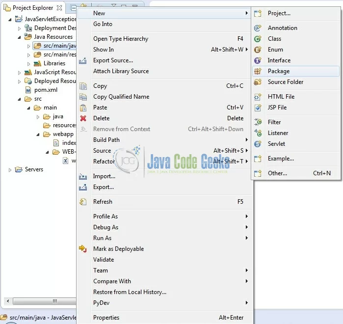Open the Run As submenu
343x324 pixels.
(x=164, y=238)
